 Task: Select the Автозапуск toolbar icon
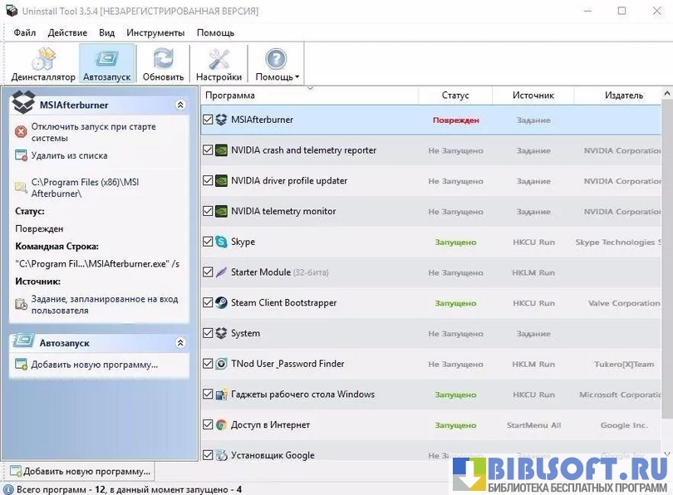coord(106,63)
